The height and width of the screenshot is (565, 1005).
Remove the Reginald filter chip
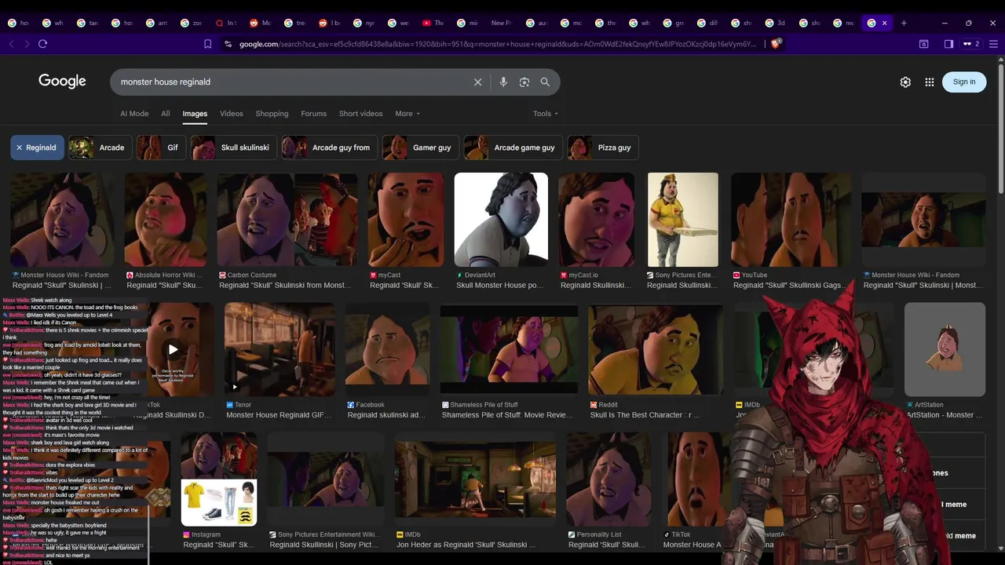[x=38, y=148]
